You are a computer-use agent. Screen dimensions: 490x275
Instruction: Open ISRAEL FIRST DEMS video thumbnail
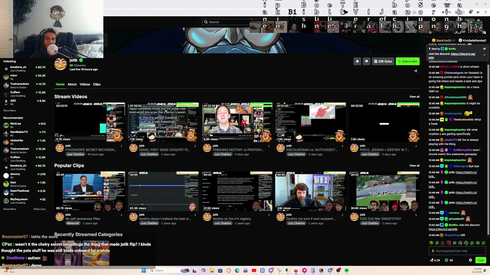163,122
